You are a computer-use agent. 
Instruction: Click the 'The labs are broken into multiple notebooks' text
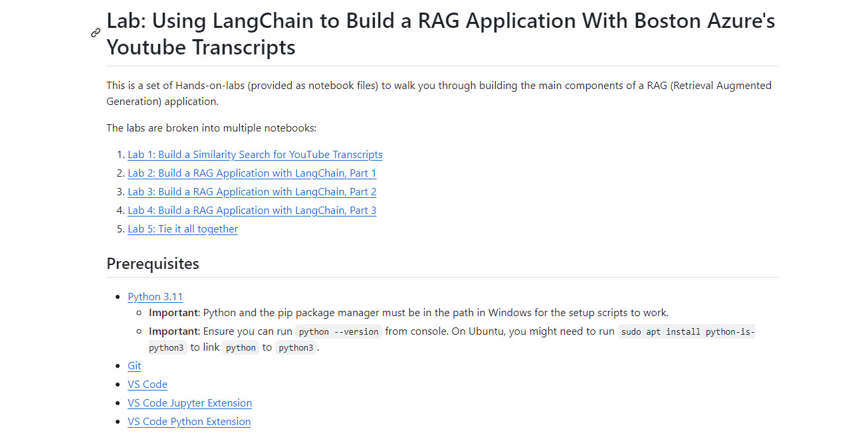211,128
